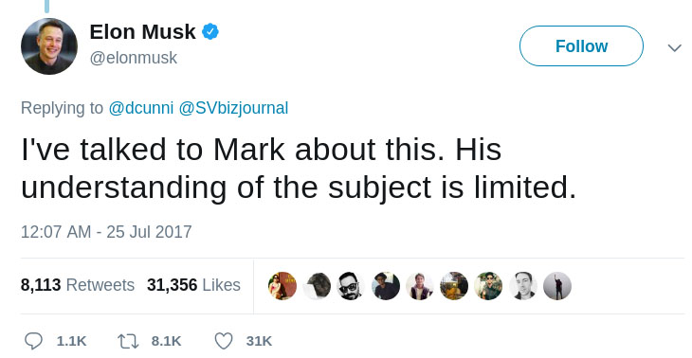The image size is (692, 358).
Task: View the list of 31,356 Likes
Action: point(193,285)
